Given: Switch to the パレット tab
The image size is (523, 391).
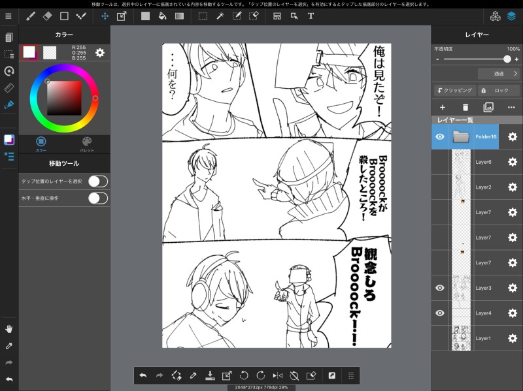Looking at the screenshot, I should (x=87, y=144).
